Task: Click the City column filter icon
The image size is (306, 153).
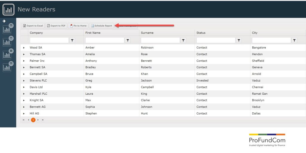Action: click(294, 40)
